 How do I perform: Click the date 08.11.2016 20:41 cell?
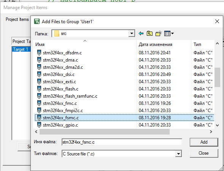tap(154, 53)
